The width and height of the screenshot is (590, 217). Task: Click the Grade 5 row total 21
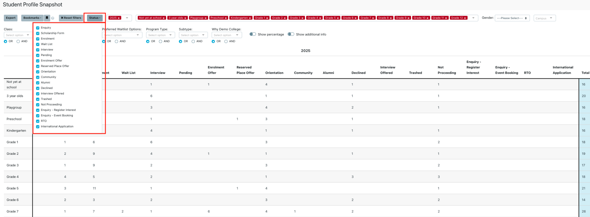584,188
